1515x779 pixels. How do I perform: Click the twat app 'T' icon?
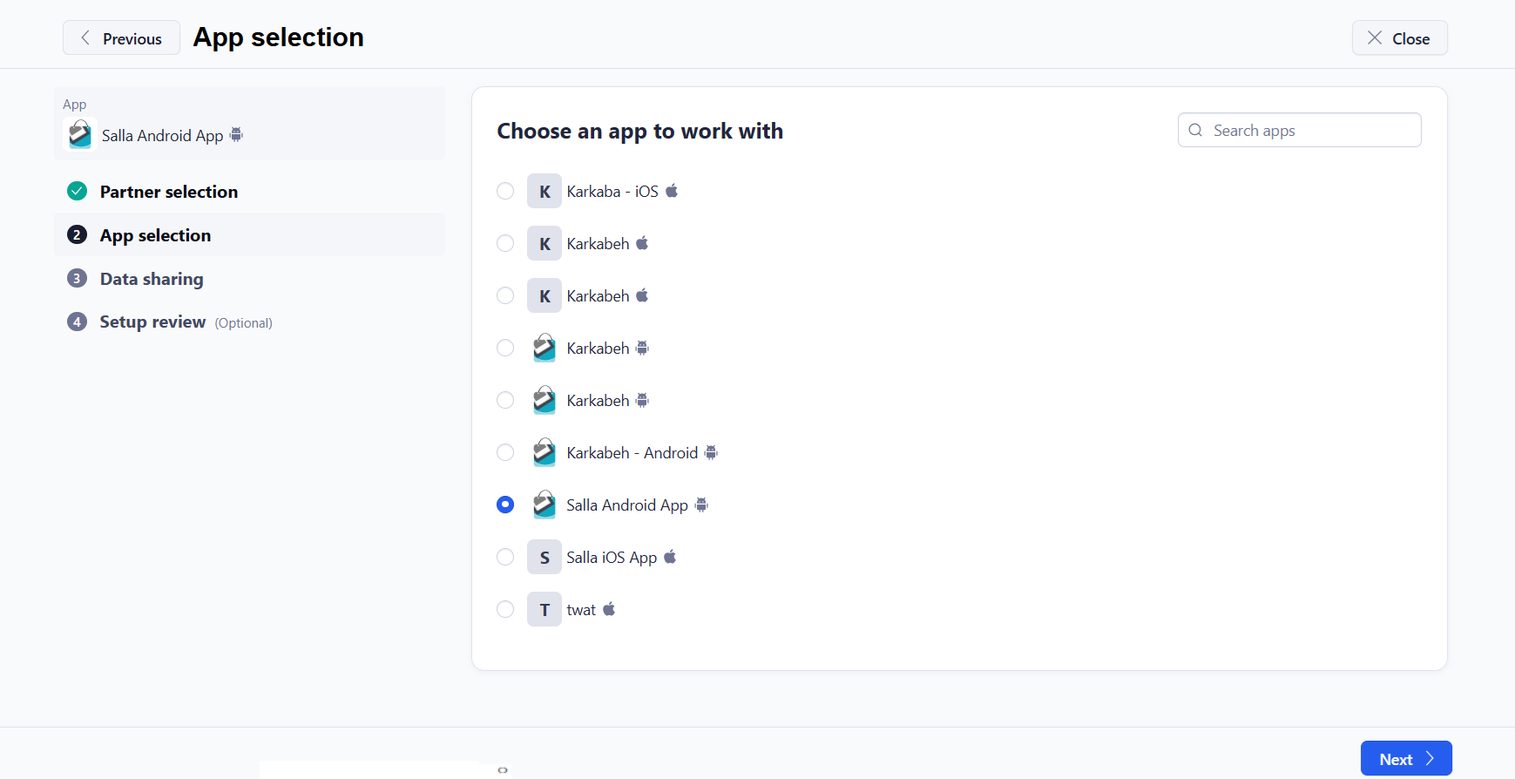pyautogui.click(x=544, y=609)
